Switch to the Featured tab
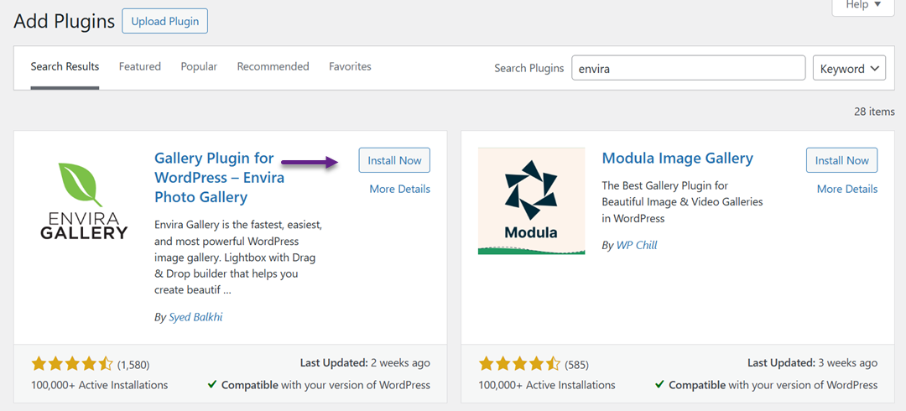906x411 pixels. pyautogui.click(x=139, y=66)
